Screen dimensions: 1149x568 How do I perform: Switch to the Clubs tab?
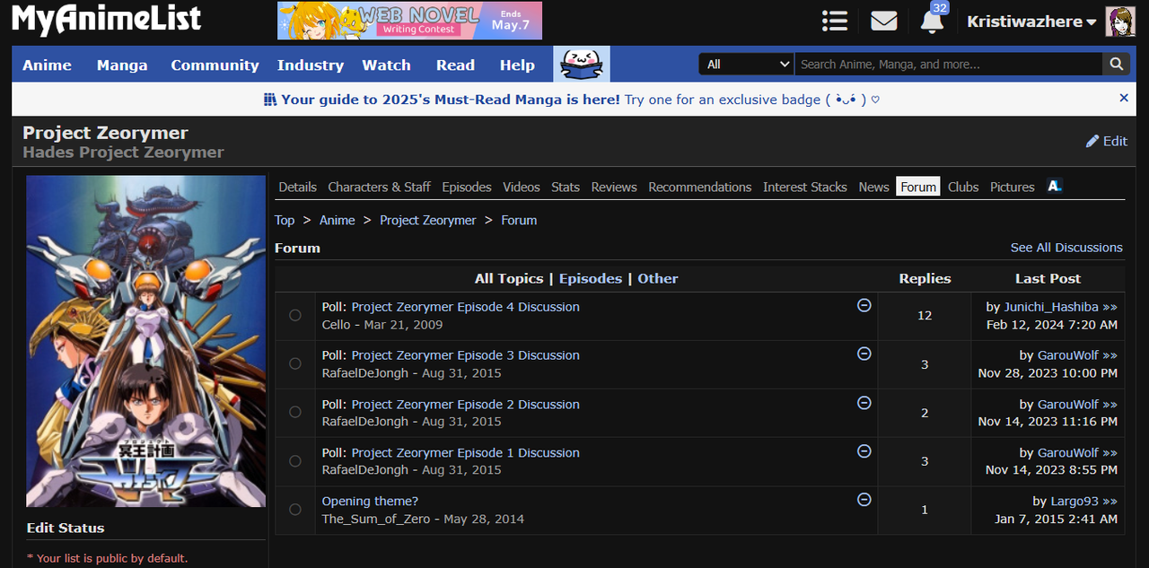point(963,187)
